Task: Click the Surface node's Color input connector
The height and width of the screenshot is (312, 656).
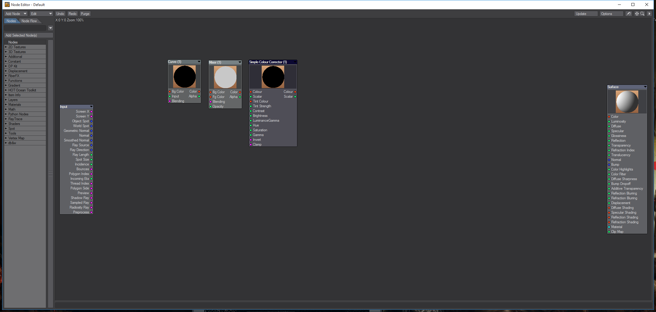Action: [609, 117]
